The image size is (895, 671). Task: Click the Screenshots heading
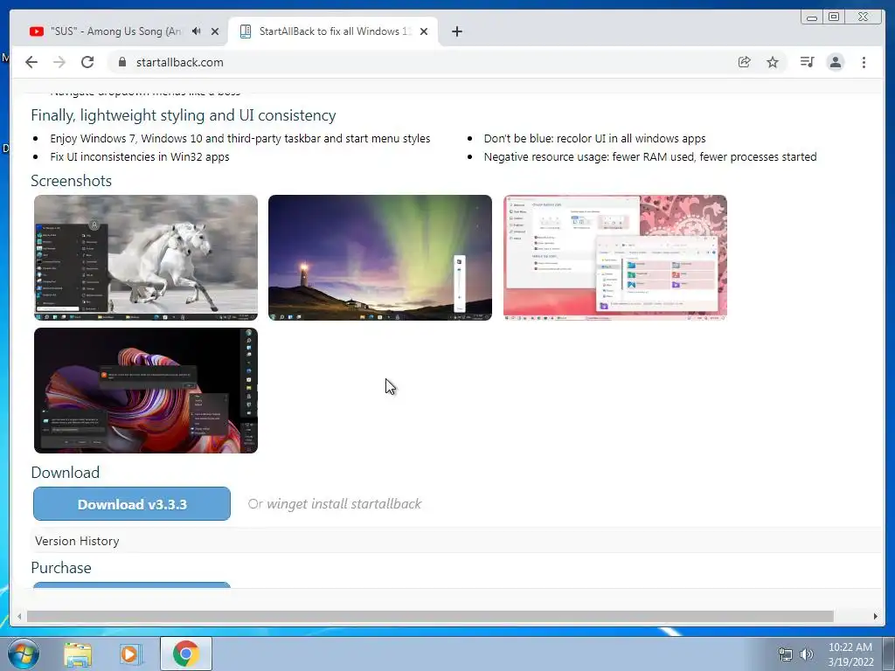click(x=72, y=181)
